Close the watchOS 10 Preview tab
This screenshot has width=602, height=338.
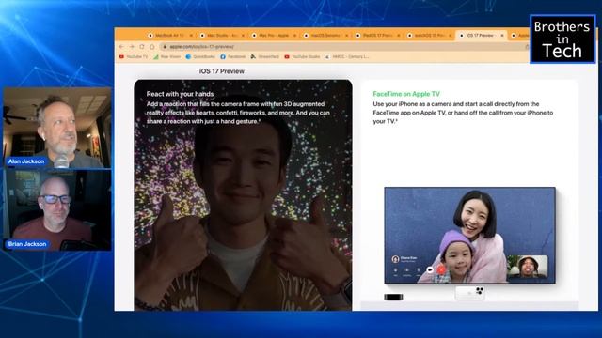[451, 36]
